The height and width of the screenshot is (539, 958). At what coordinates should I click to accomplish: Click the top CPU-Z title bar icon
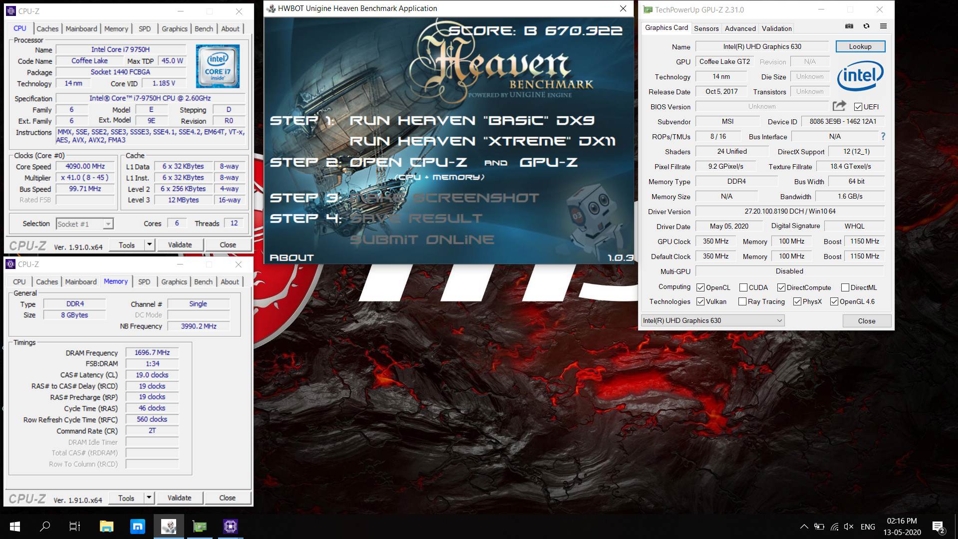click(x=10, y=11)
